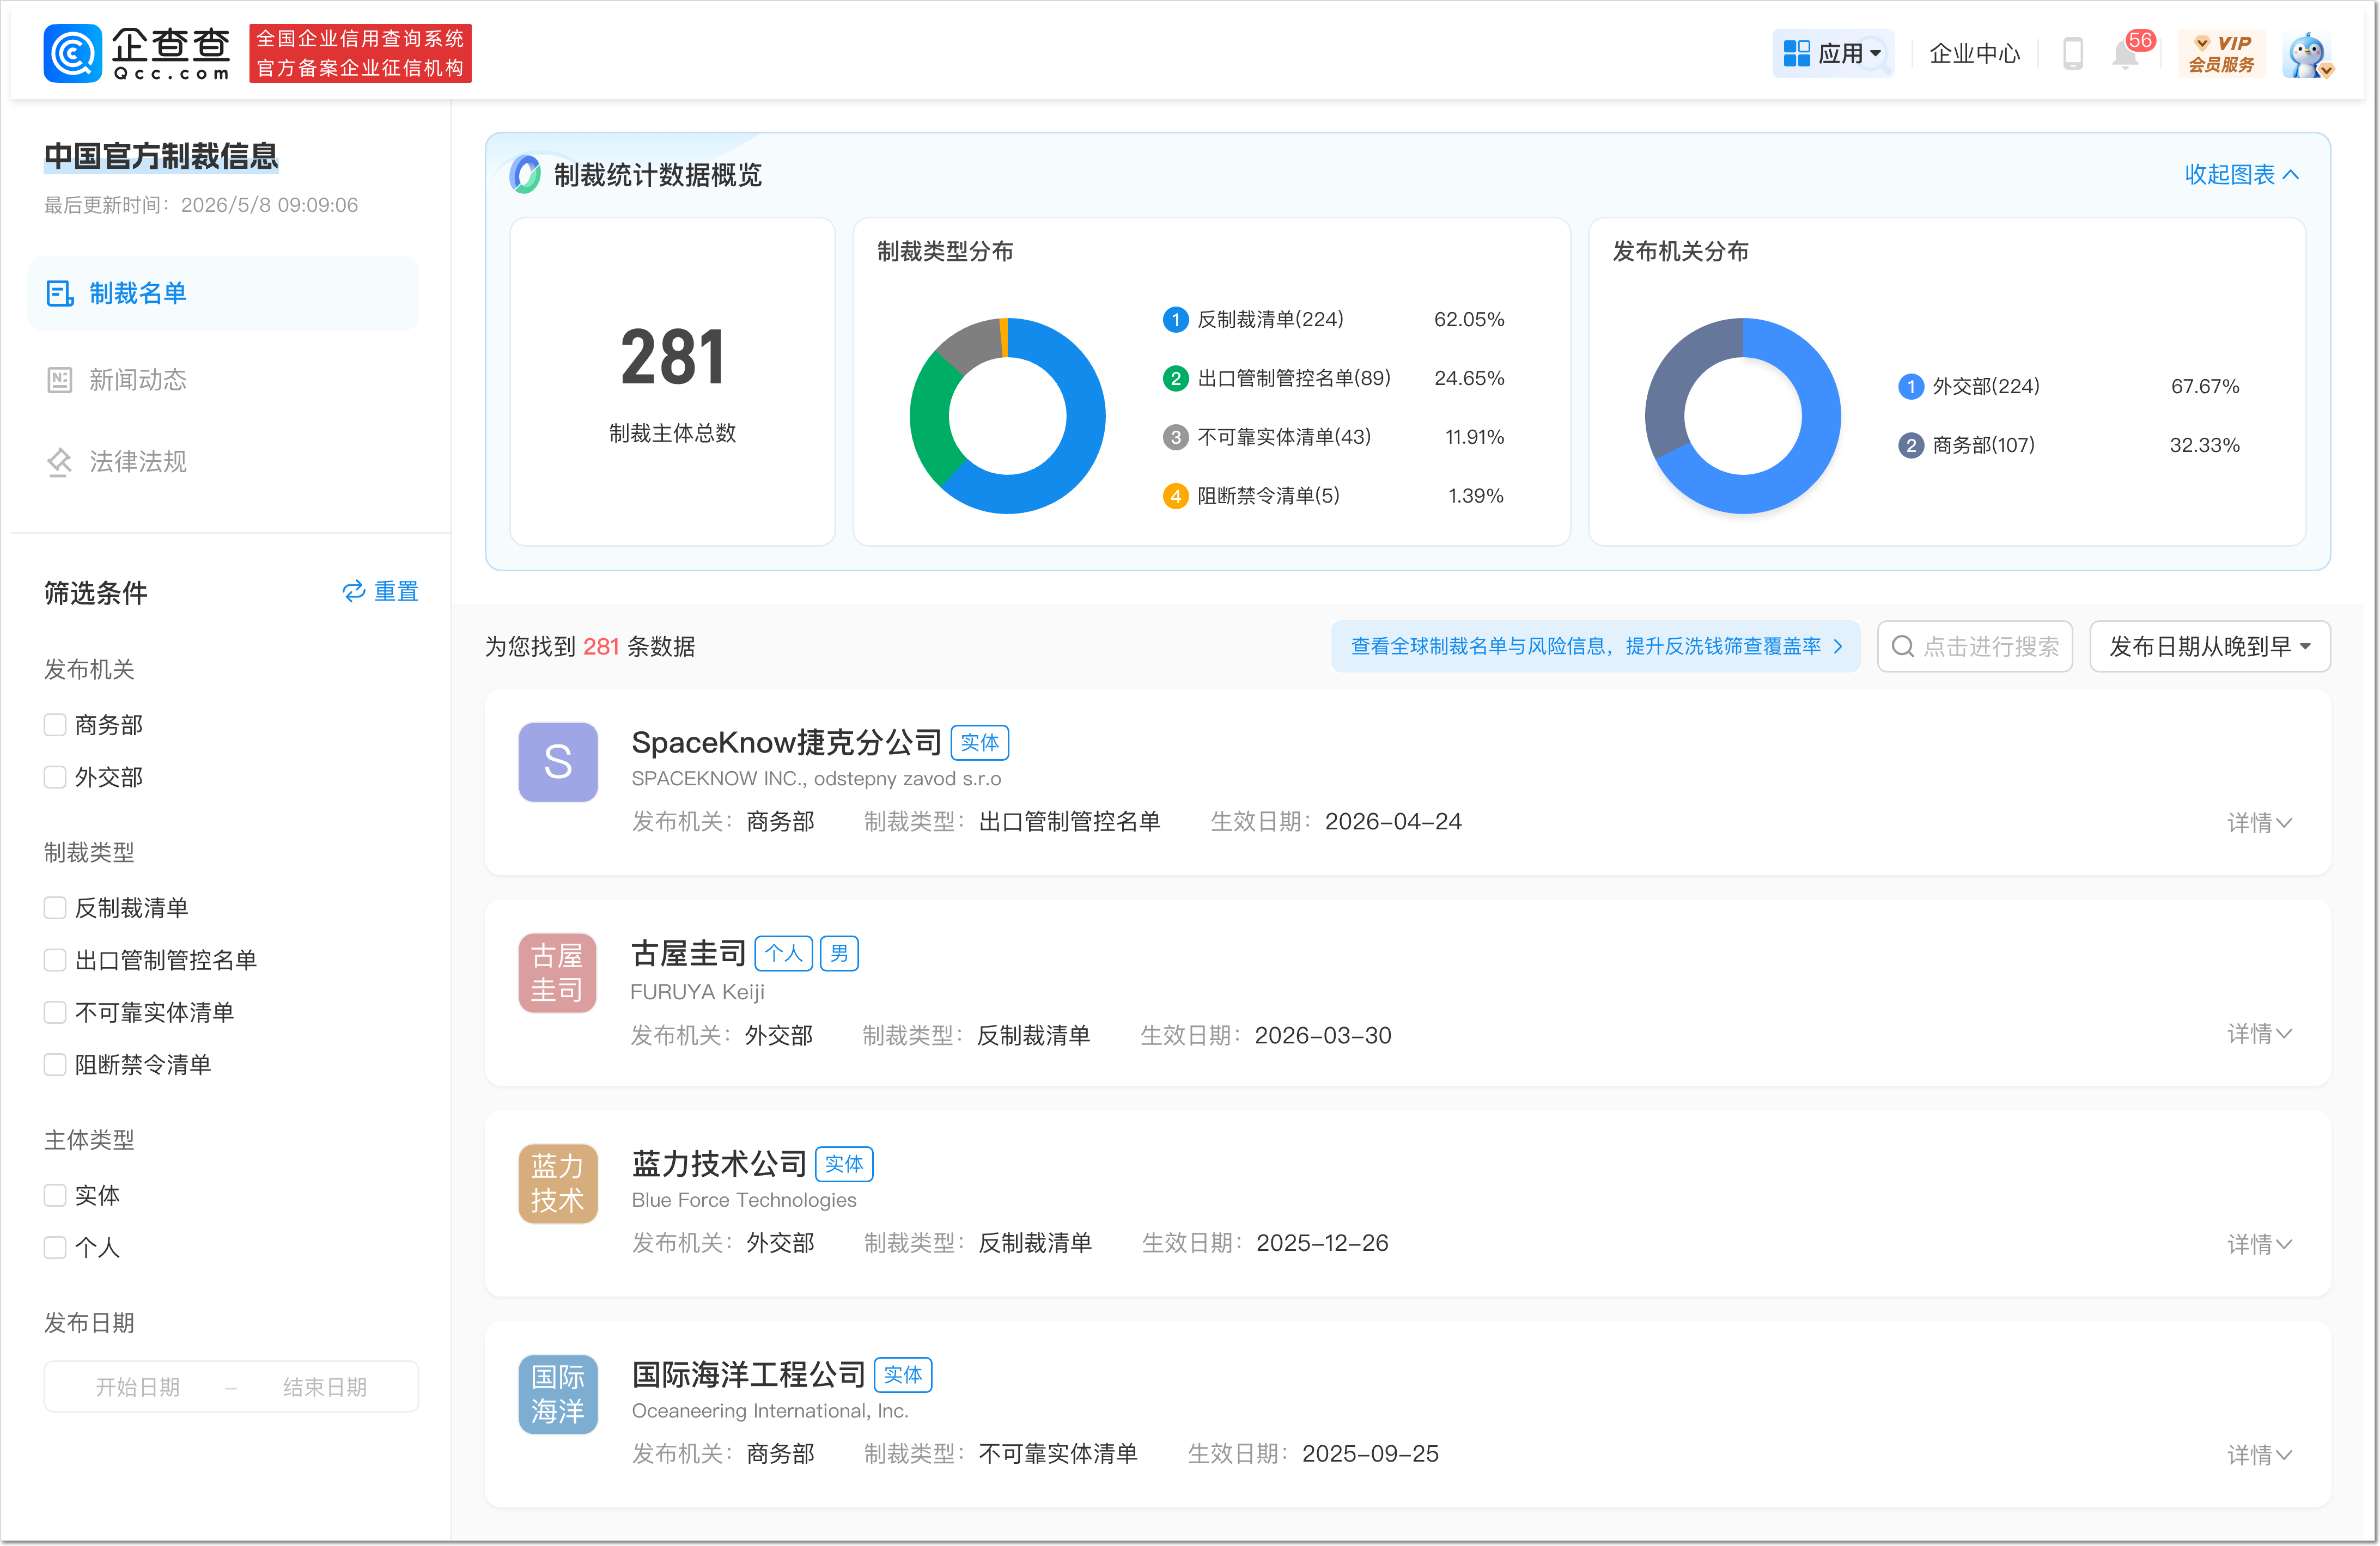Image resolution: width=2380 pixels, height=1546 pixels.
Task: Click the 重置 refresh icon
Action: (x=353, y=591)
